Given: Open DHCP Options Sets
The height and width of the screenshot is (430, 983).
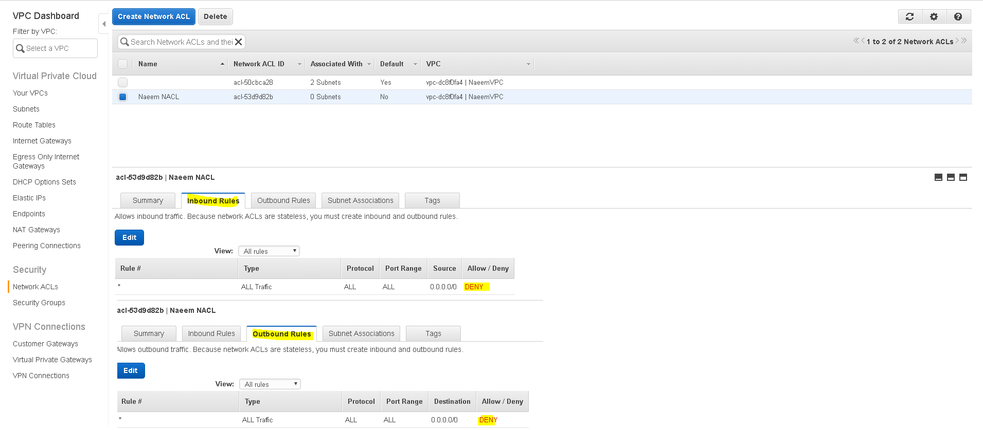Looking at the screenshot, I should click(44, 182).
